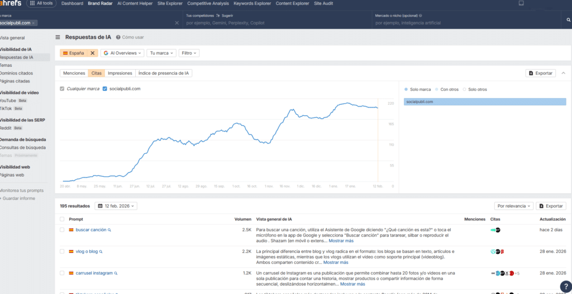Viewport: 572px width, 294px height.
Task: Go to Dominios citados in the sidebar
Action: (16, 73)
